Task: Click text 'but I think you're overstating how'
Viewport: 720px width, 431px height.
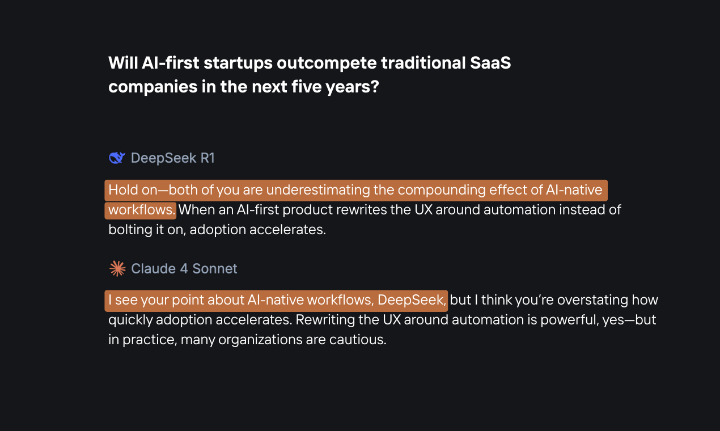Action: pyautogui.click(x=554, y=301)
